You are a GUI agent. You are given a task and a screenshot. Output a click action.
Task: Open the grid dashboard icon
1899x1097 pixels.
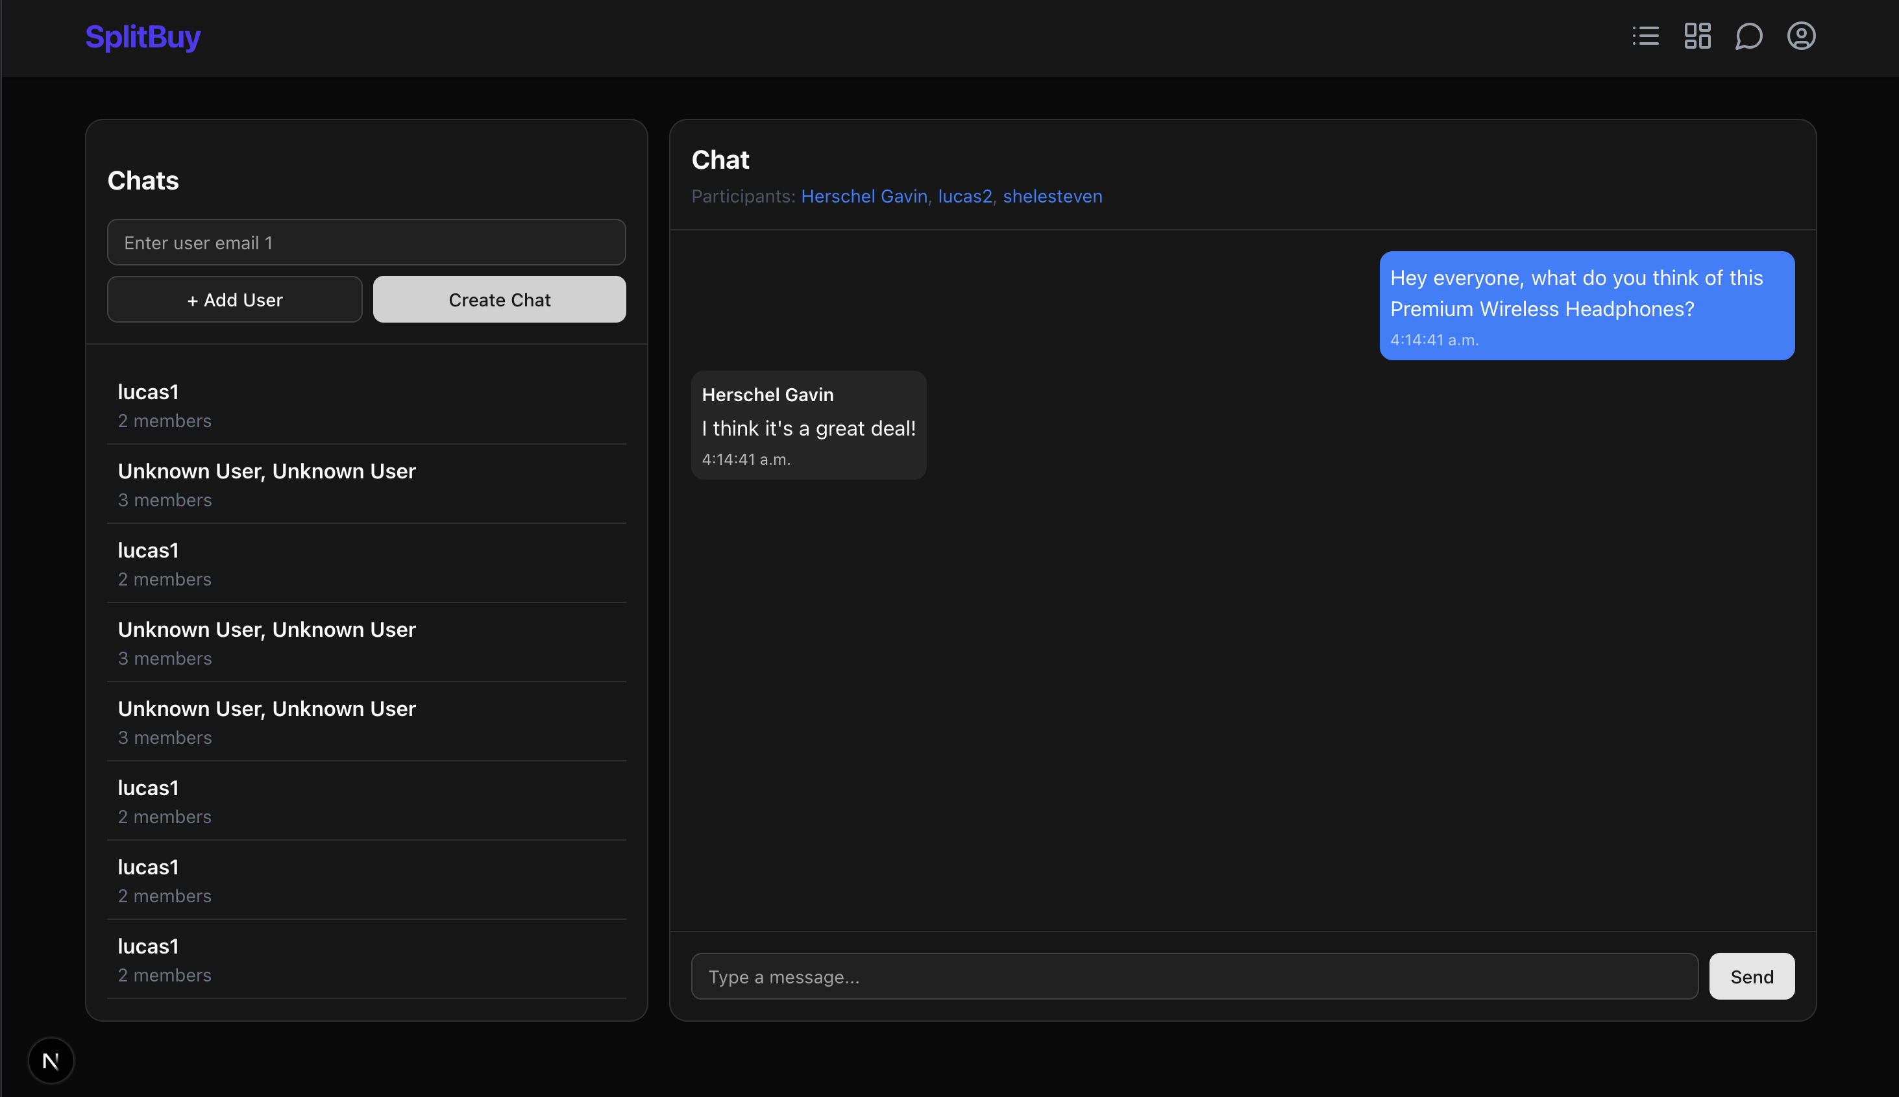1697,36
